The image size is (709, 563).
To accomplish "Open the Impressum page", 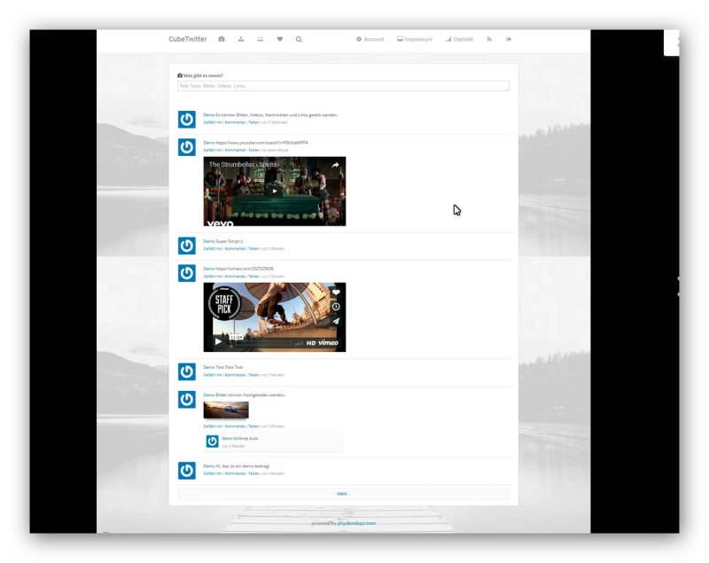I will 415,39.
